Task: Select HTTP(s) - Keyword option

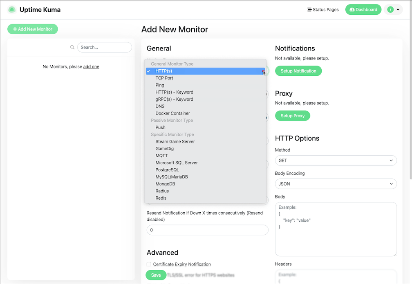Action: [206, 92]
